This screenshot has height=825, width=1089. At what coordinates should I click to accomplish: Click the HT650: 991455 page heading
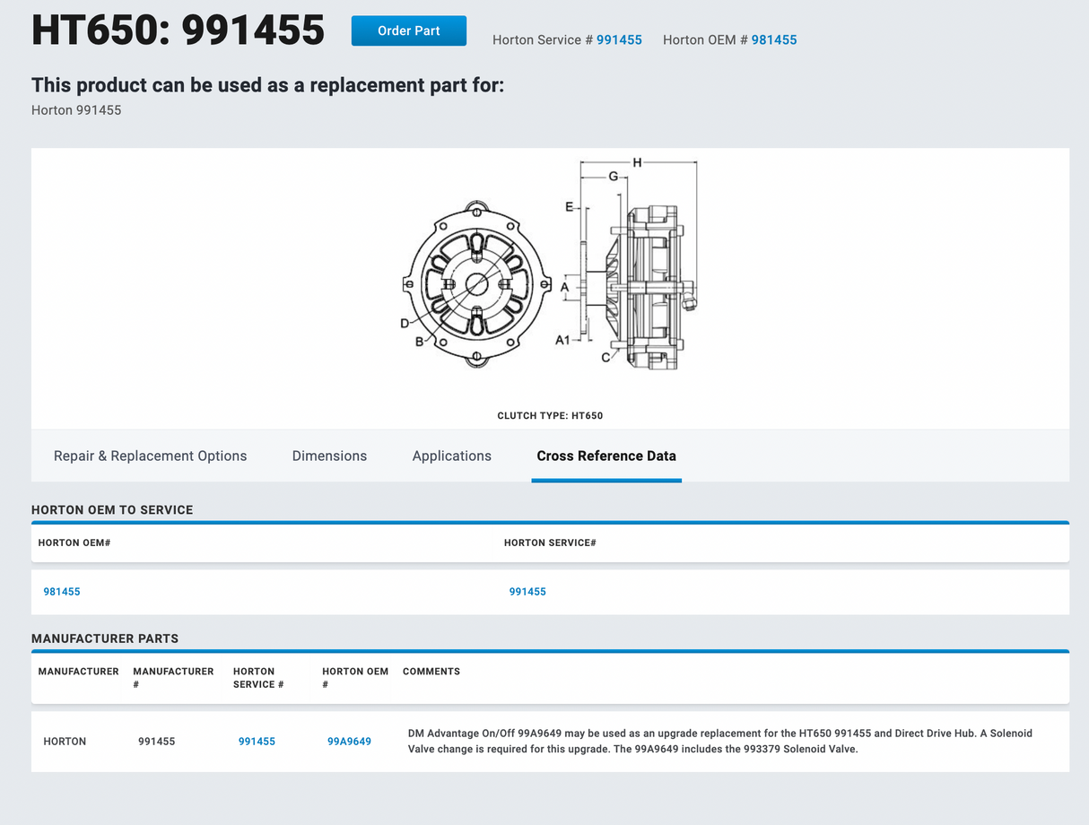coord(178,30)
